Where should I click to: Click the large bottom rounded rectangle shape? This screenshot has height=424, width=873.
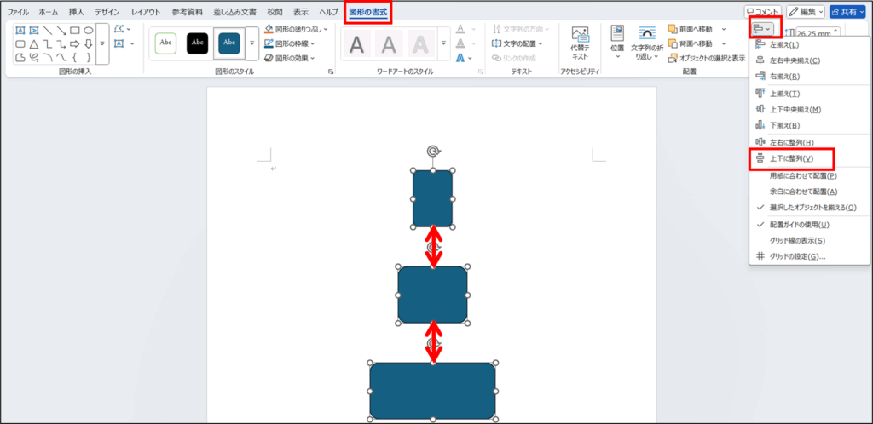click(x=432, y=390)
